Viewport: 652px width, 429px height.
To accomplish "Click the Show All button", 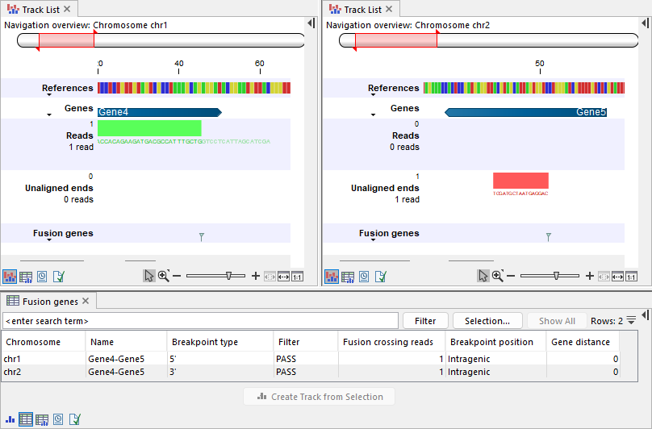I will pyautogui.click(x=558, y=321).
